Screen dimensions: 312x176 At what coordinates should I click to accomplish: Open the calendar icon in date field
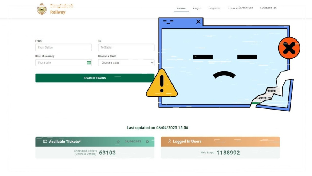click(89, 63)
